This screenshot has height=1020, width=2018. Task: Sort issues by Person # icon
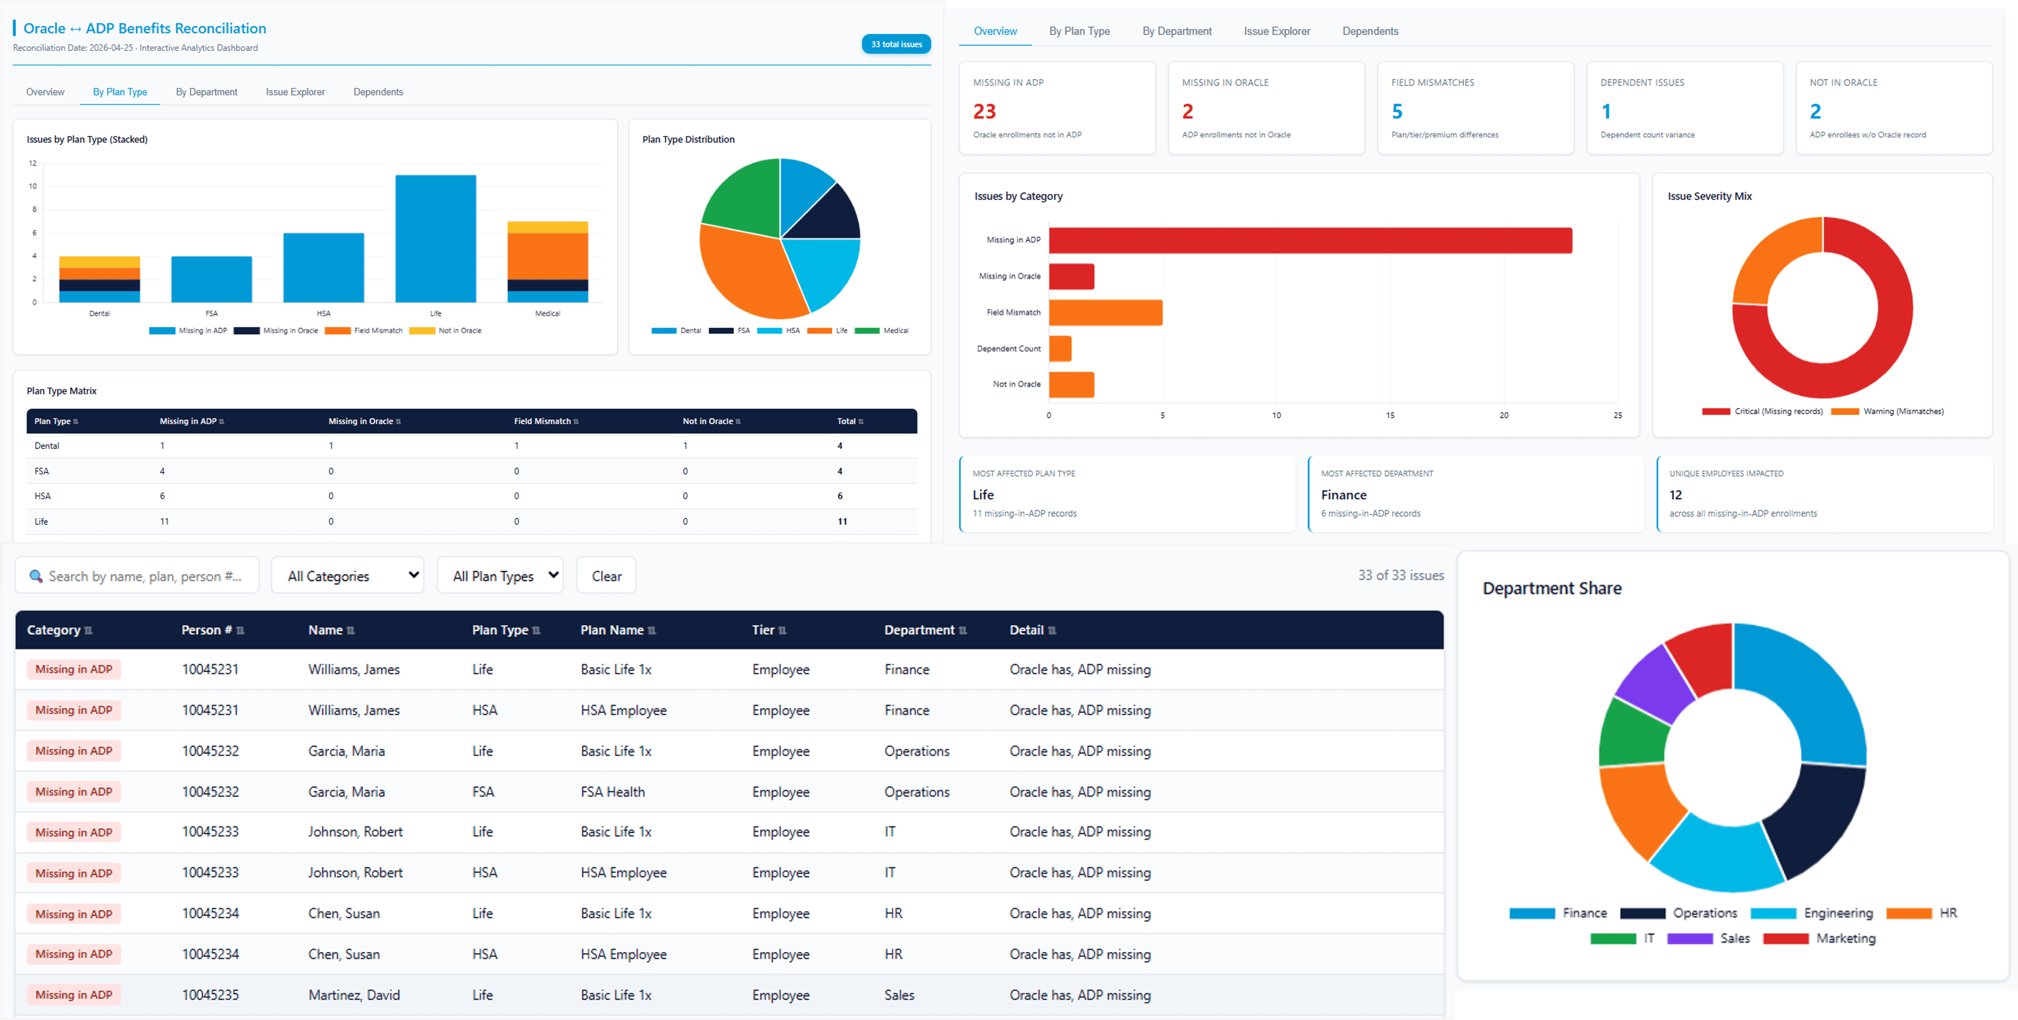tap(241, 631)
